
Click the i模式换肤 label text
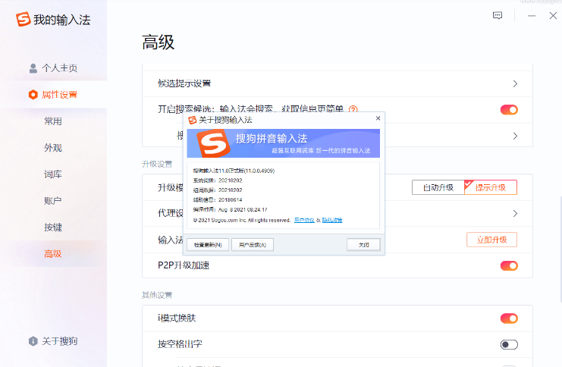click(x=177, y=318)
